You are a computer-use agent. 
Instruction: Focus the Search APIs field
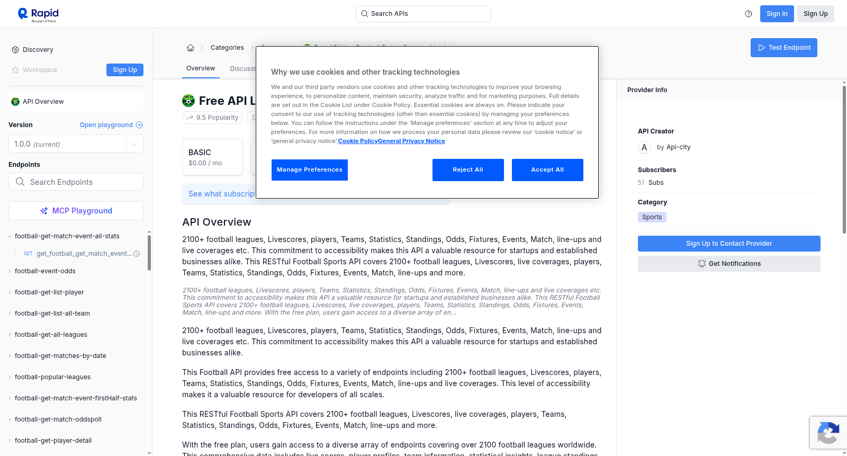tap(424, 14)
